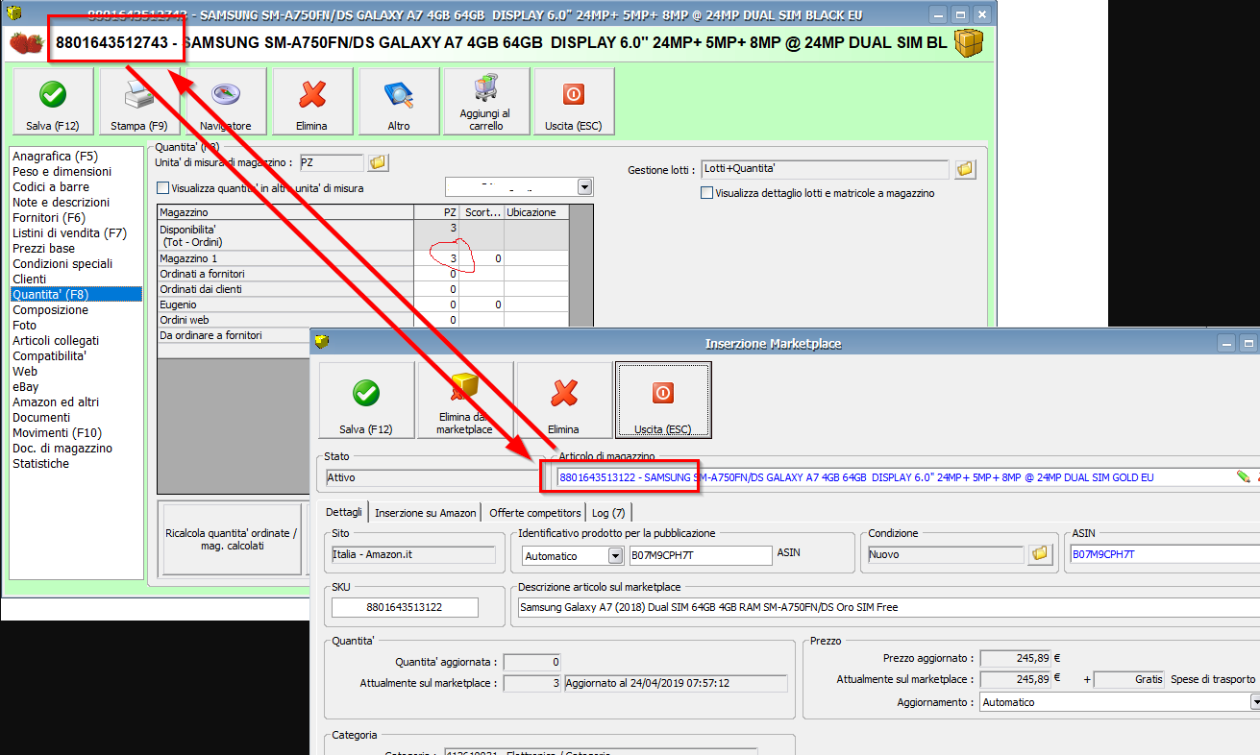Viewport: 1260px width, 755px height.
Task: Open eBay section in sidebar
Action: [26, 386]
